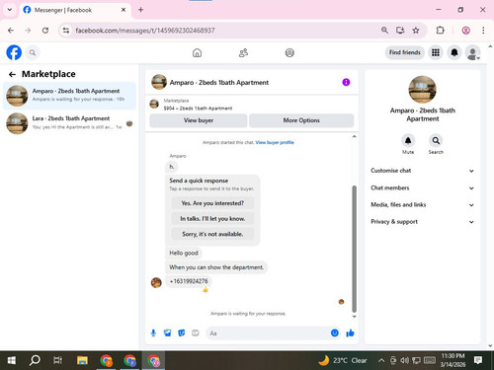
Task: Open the Friends icon in top navigation
Action: pyautogui.click(x=243, y=52)
